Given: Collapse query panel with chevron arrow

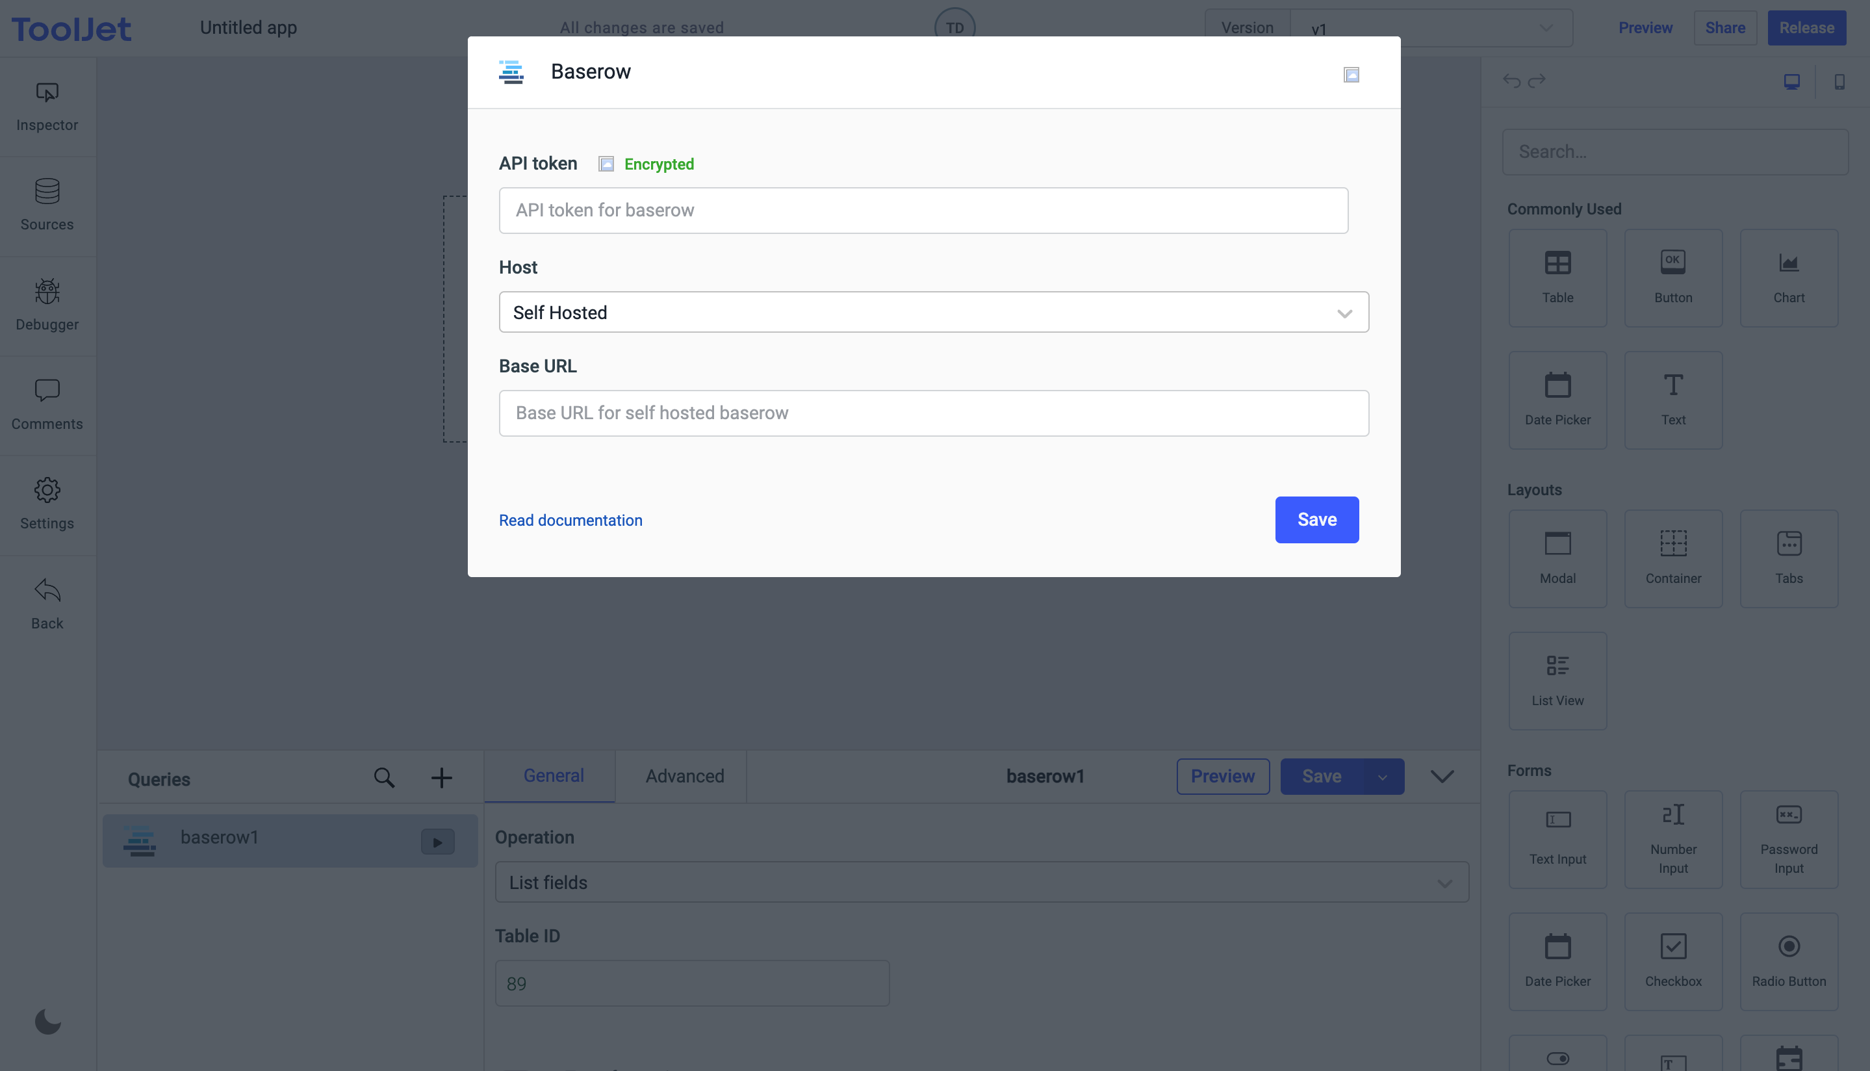Looking at the screenshot, I should pyautogui.click(x=1442, y=777).
